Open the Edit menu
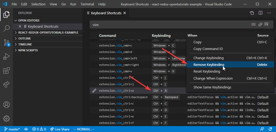The height and width of the screenshot is (132, 276). click(x=24, y=4)
